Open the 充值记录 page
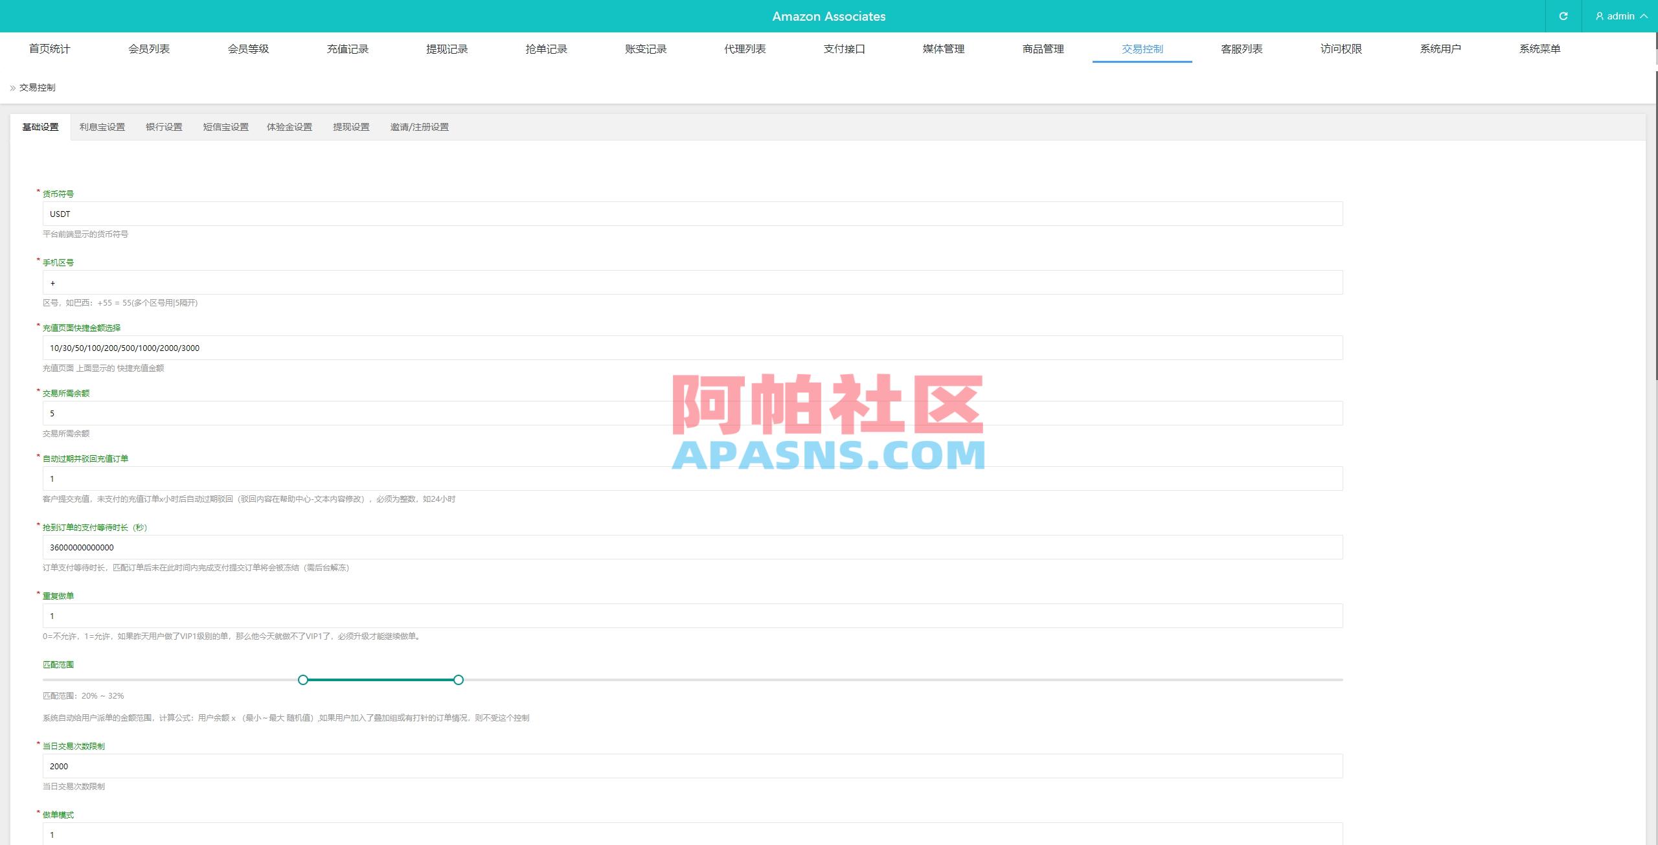This screenshot has height=845, width=1658. coord(346,49)
